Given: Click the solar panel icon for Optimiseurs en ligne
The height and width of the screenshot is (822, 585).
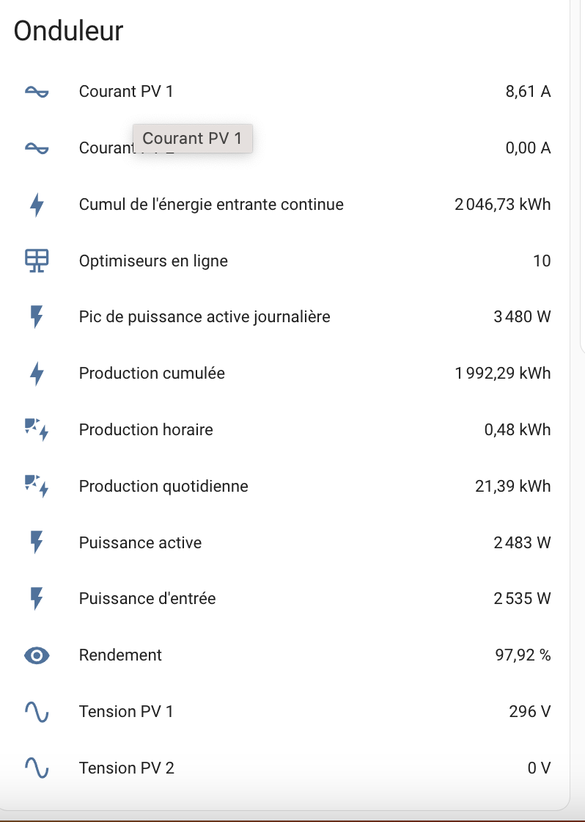Looking at the screenshot, I should 37,261.
